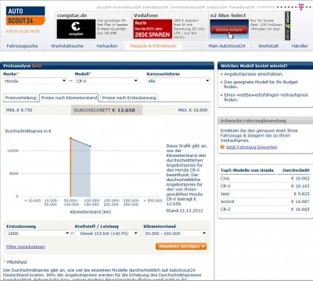Open the Fahrzeugsuche navigation item
The height and width of the screenshot is (281, 313).
pyautogui.click(x=22, y=46)
